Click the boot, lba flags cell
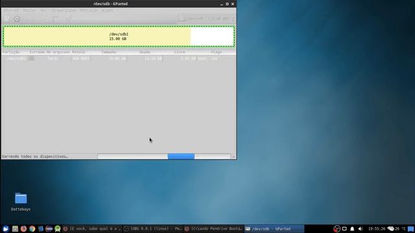415x233 pixels. (x=207, y=58)
